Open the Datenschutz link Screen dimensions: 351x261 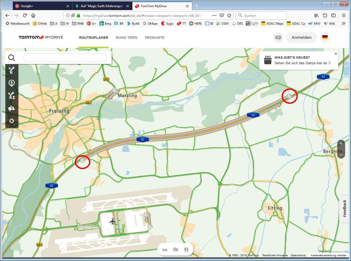pyautogui.click(x=298, y=255)
